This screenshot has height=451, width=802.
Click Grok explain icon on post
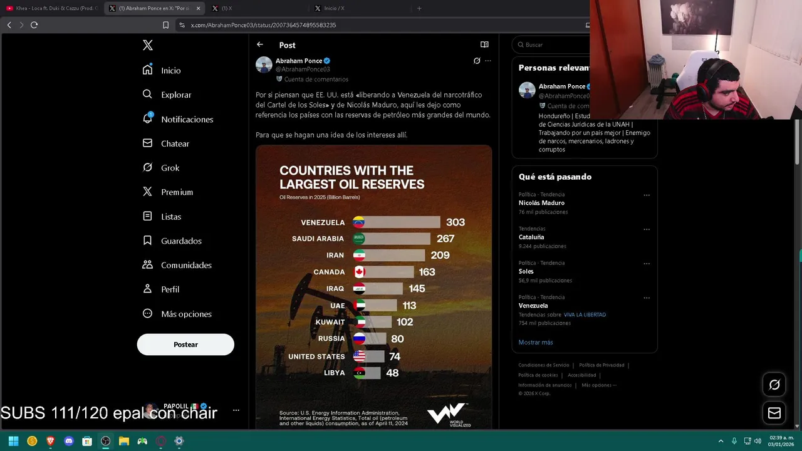477,61
